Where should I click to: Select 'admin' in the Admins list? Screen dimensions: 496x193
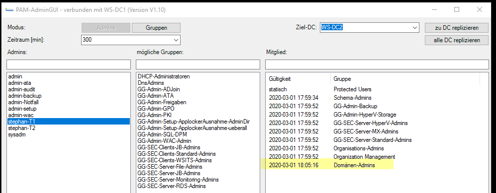68,76
